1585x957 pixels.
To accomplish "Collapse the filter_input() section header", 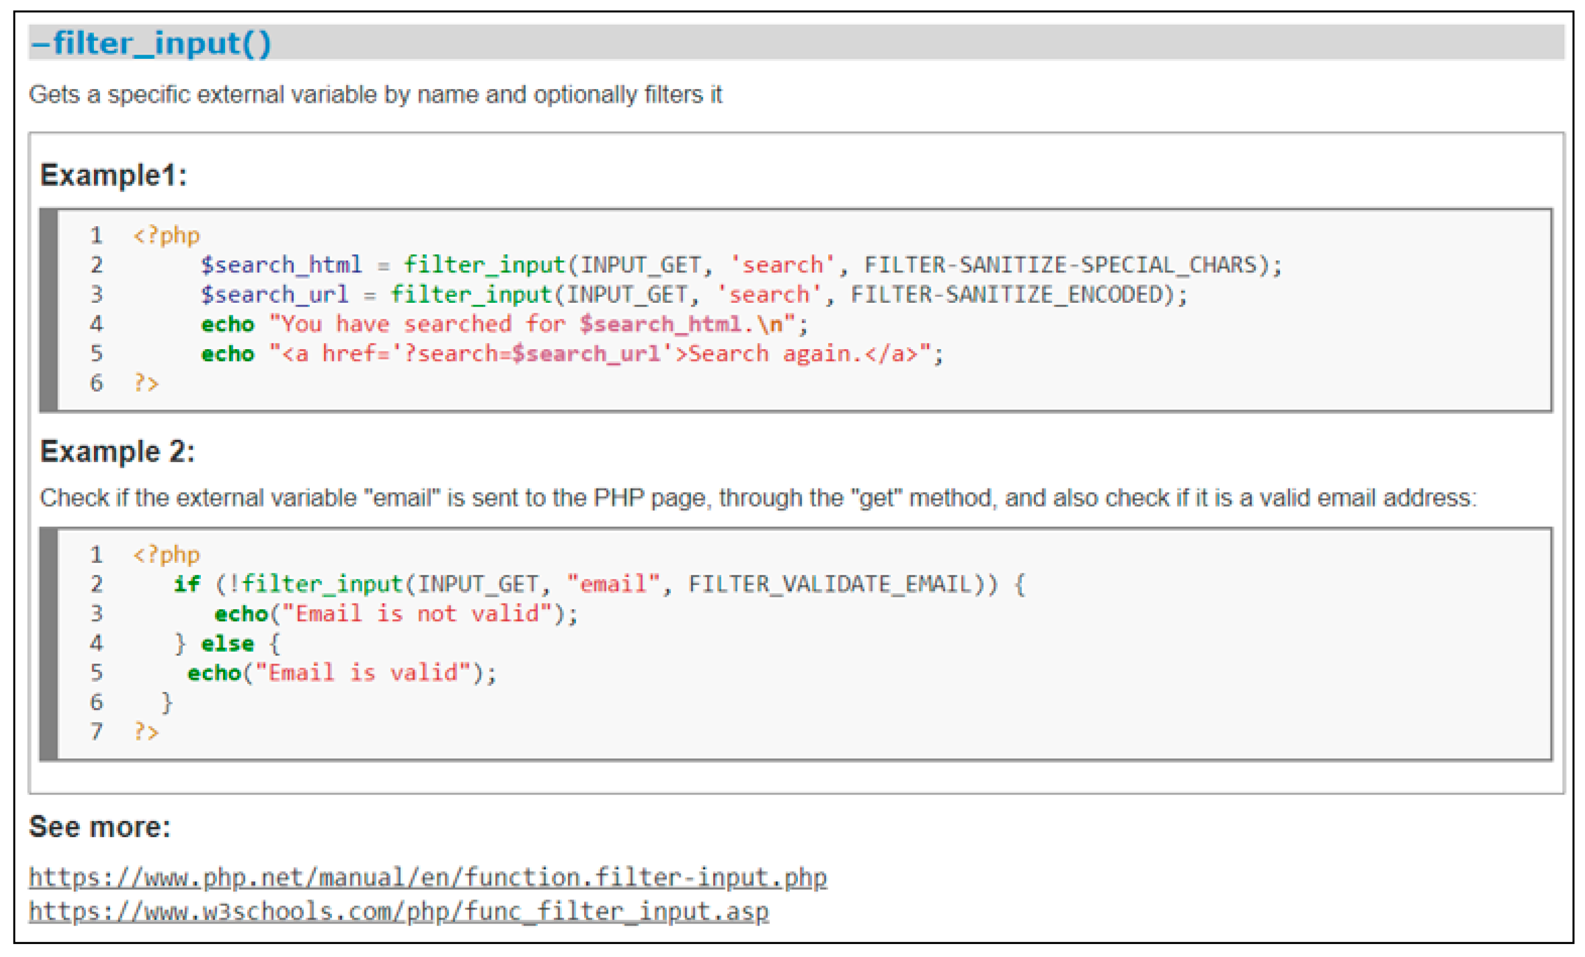I will pyautogui.click(x=151, y=44).
